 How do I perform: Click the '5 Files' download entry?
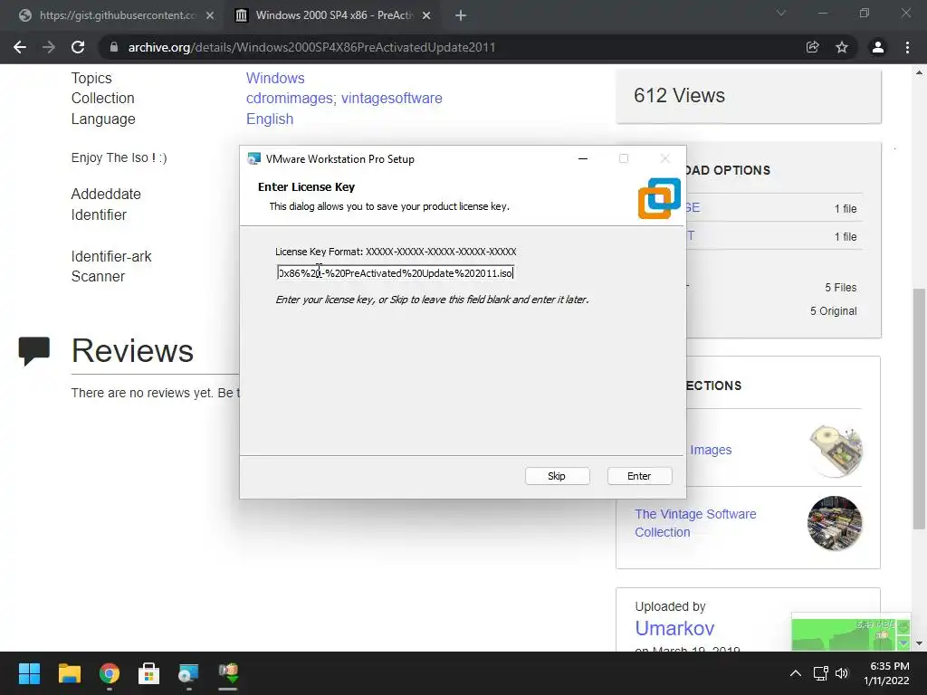[841, 287]
